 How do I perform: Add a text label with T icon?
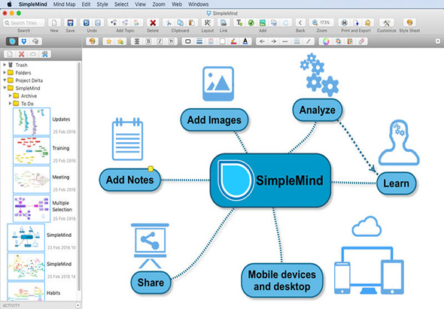click(239, 23)
